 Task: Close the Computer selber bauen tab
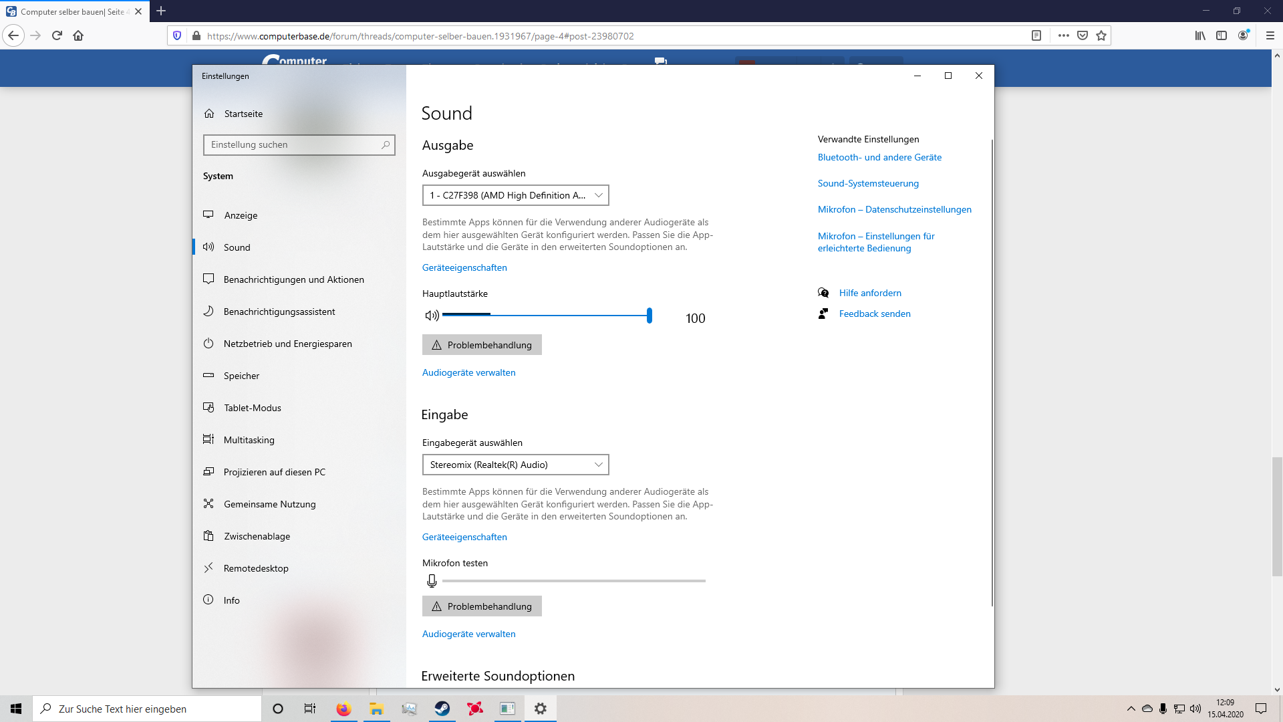pyautogui.click(x=138, y=11)
